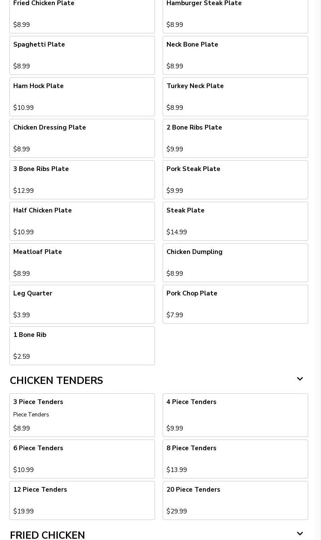Collapse the Chicken Tenders section chevron

click(300, 379)
